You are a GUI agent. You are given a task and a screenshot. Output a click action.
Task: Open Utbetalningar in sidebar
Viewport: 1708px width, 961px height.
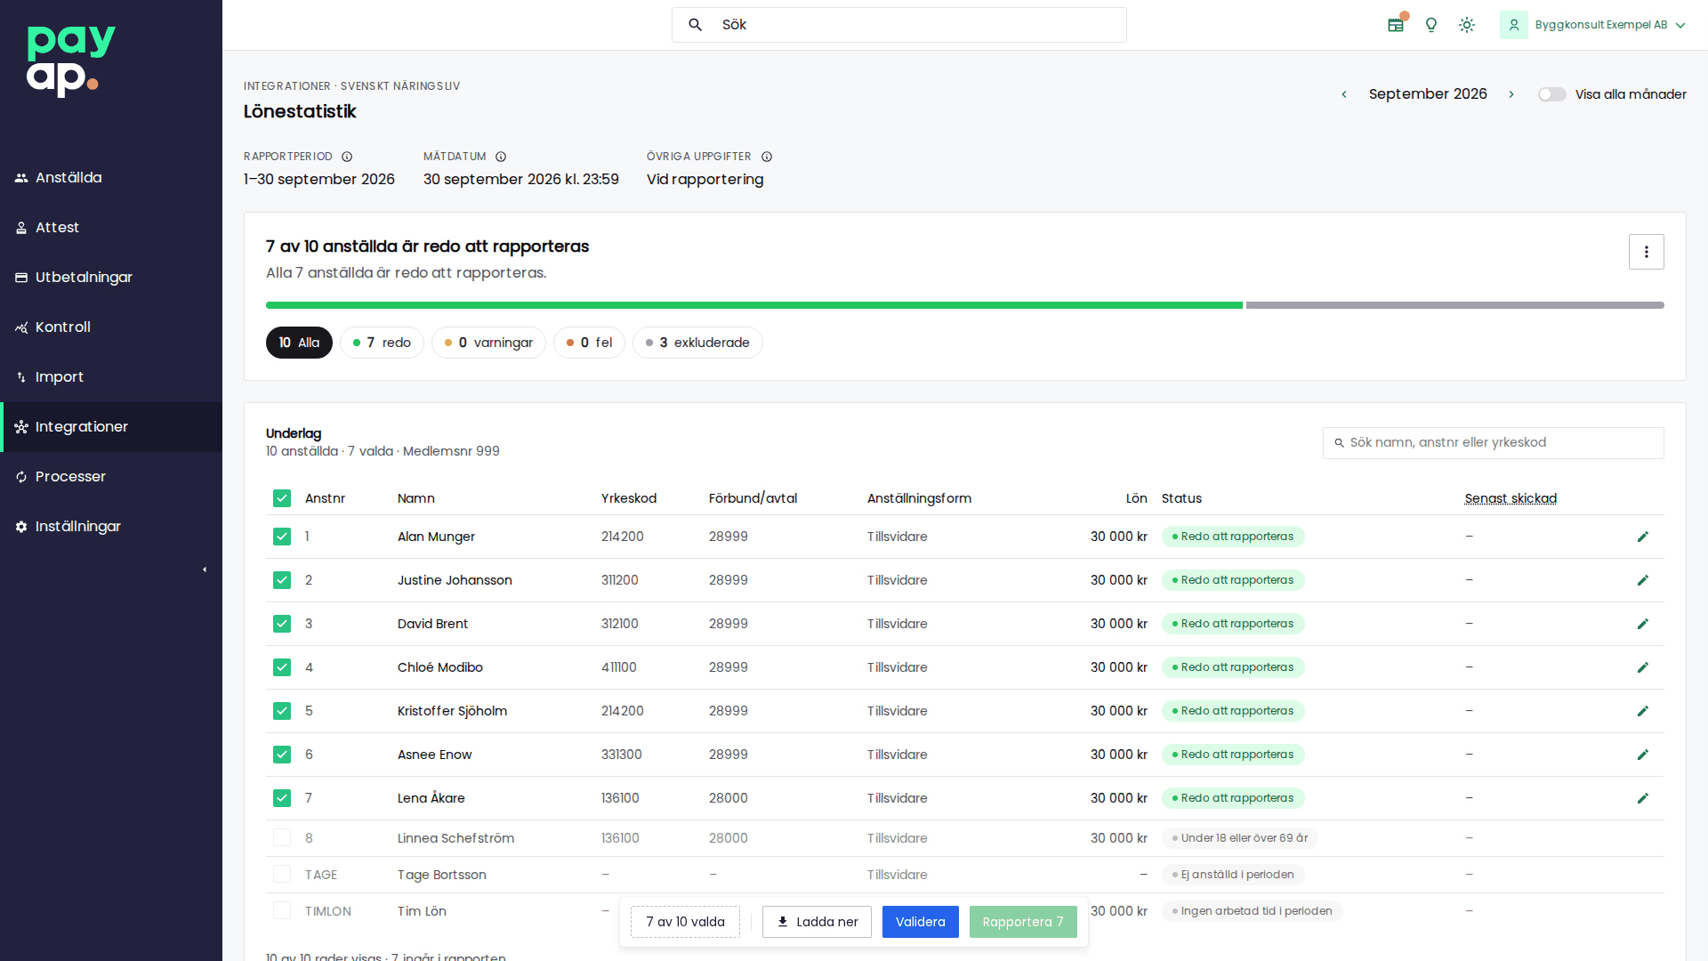coord(111,278)
